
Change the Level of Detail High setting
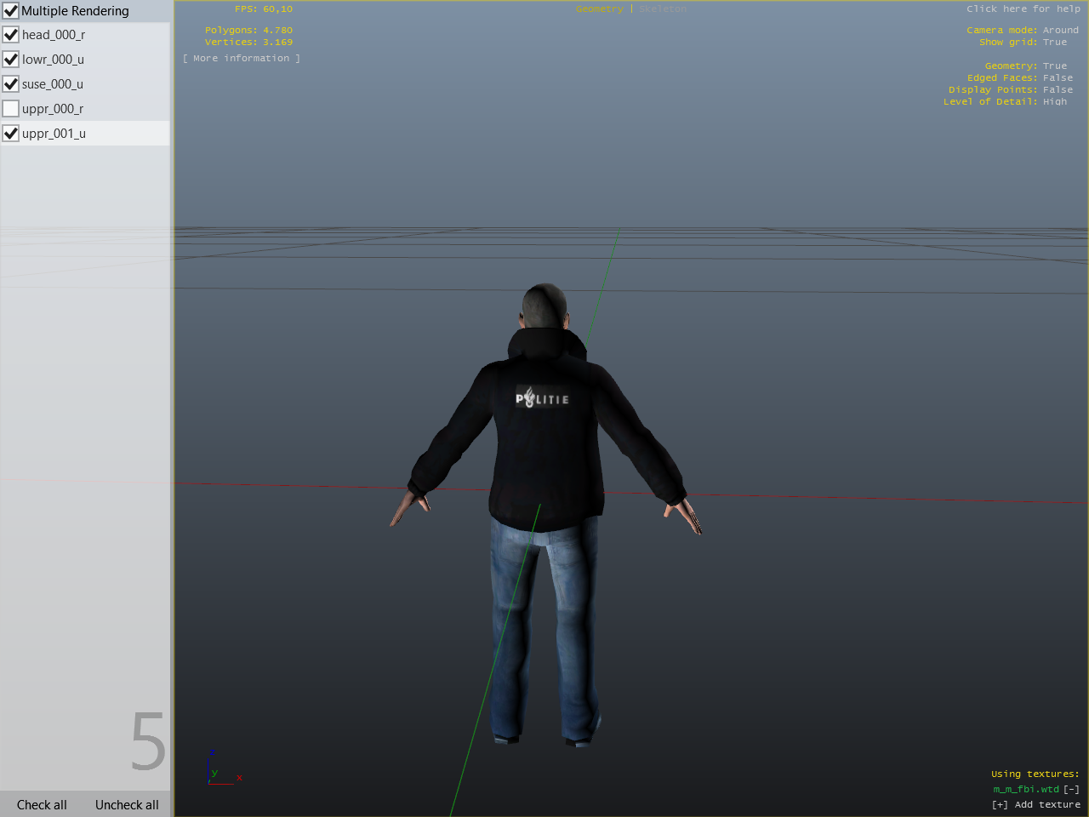point(1054,102)
